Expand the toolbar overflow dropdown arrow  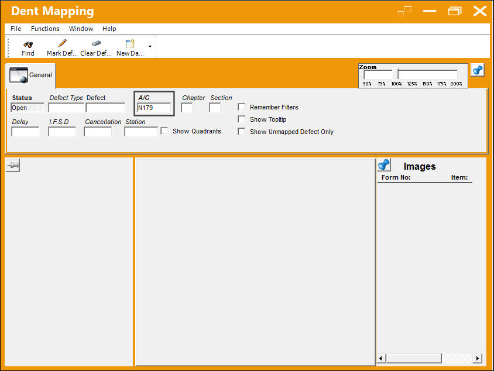150,47
